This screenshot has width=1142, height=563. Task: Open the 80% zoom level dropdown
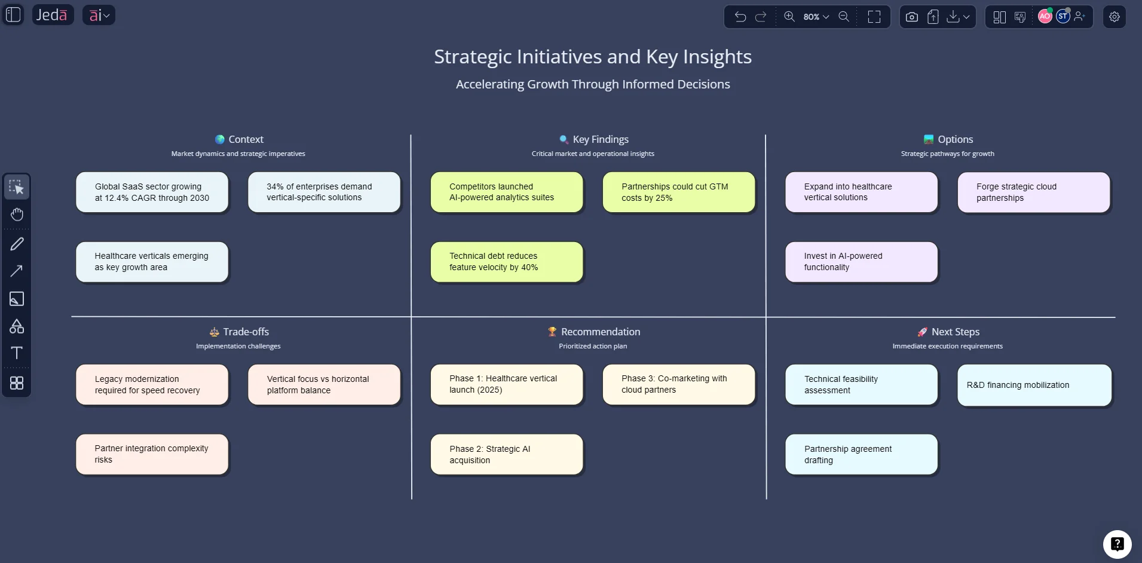(816, 17)
